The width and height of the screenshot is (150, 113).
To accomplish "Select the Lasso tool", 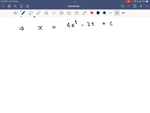I will pyautogui.click(x=54, y=13).
